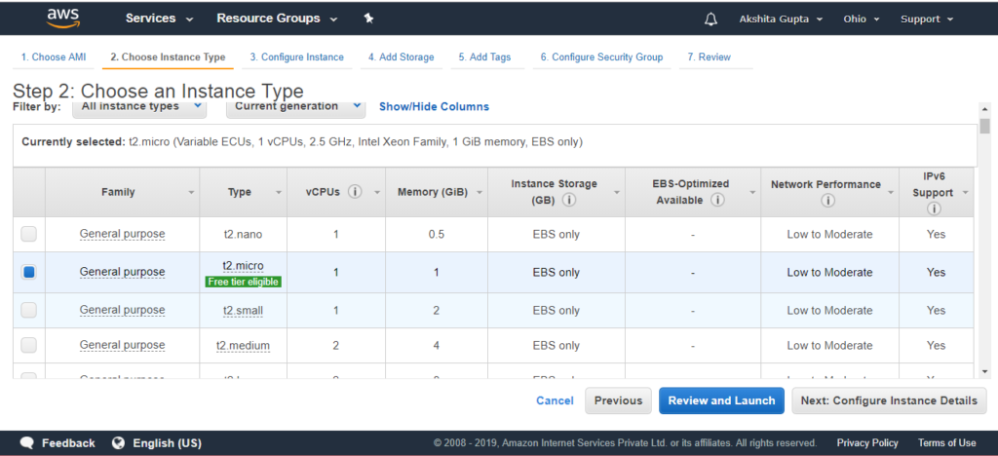Go to the AWS logo home
The height and width of the screenshot is (456, 998).
65,19
